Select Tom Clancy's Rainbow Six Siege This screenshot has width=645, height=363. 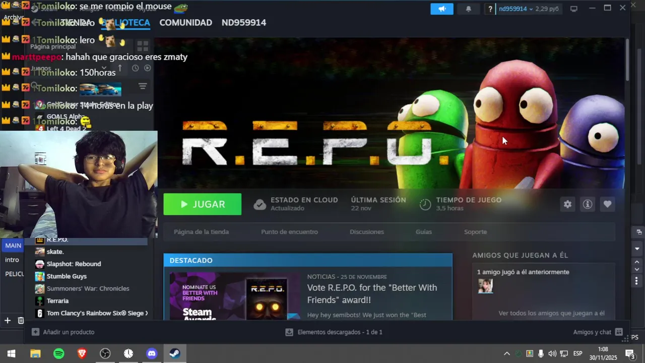pyautogui.click(x=91, y=313)
